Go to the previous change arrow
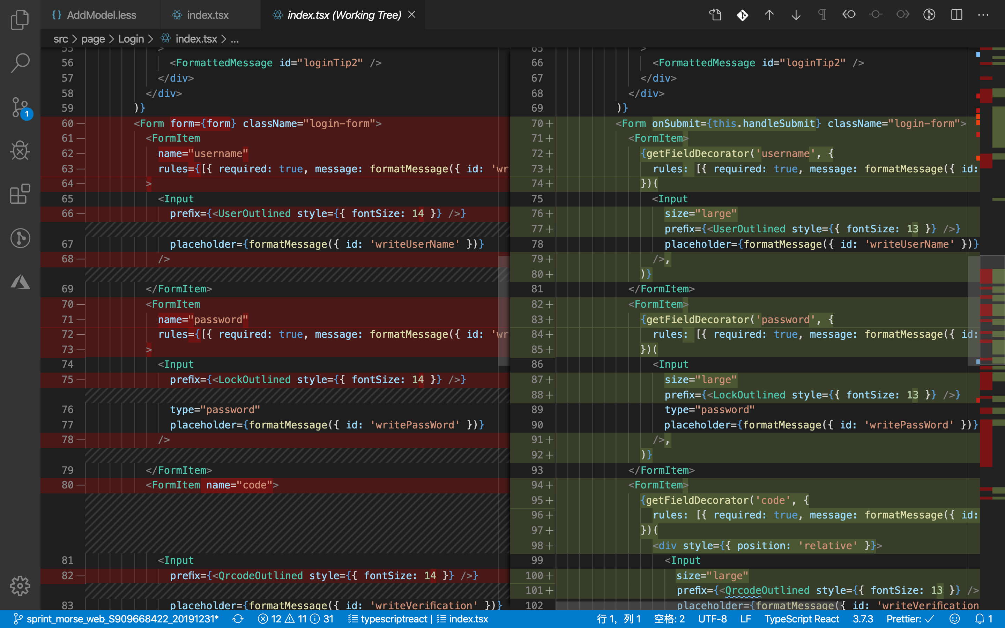 [x=769, y=15]
